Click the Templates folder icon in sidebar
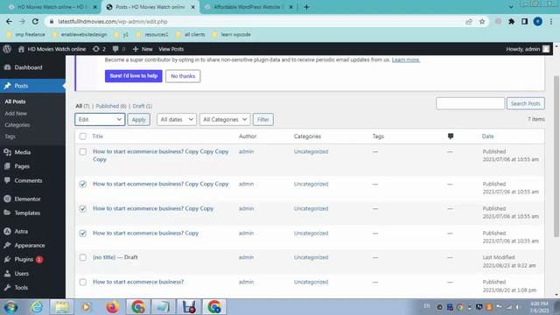The width and height of the screenshot is (560, 315). pyautogui.click(x=7, y=213)
